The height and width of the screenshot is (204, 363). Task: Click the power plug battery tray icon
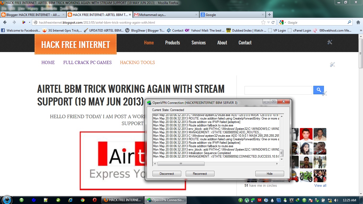(x=323, y=200)
